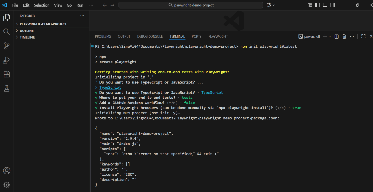
Task: Toggle the secondary side bar layout button
Action: pyautogui.click(x=333, y=5)
